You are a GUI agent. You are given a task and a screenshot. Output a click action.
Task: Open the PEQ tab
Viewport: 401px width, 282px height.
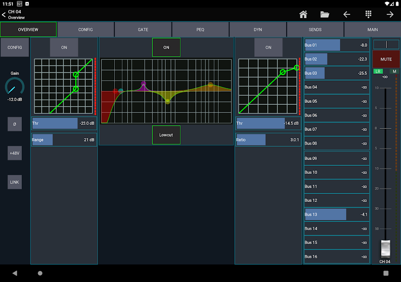(200, 30)
